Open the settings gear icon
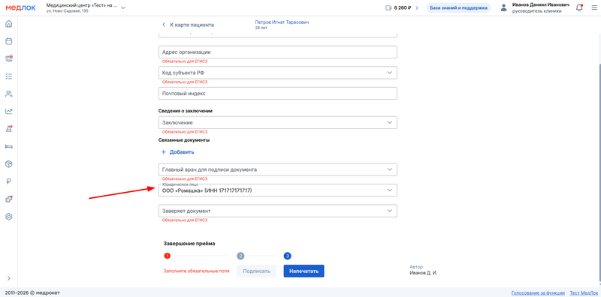 [x=8, y=217]
